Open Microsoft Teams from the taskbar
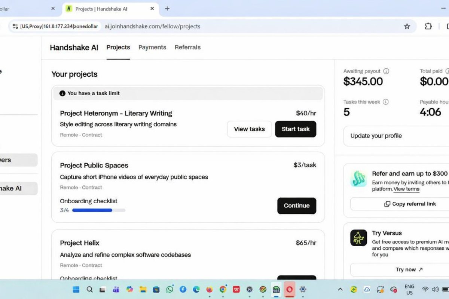Viewport: 449px width, 299px height. pos(116,289)
